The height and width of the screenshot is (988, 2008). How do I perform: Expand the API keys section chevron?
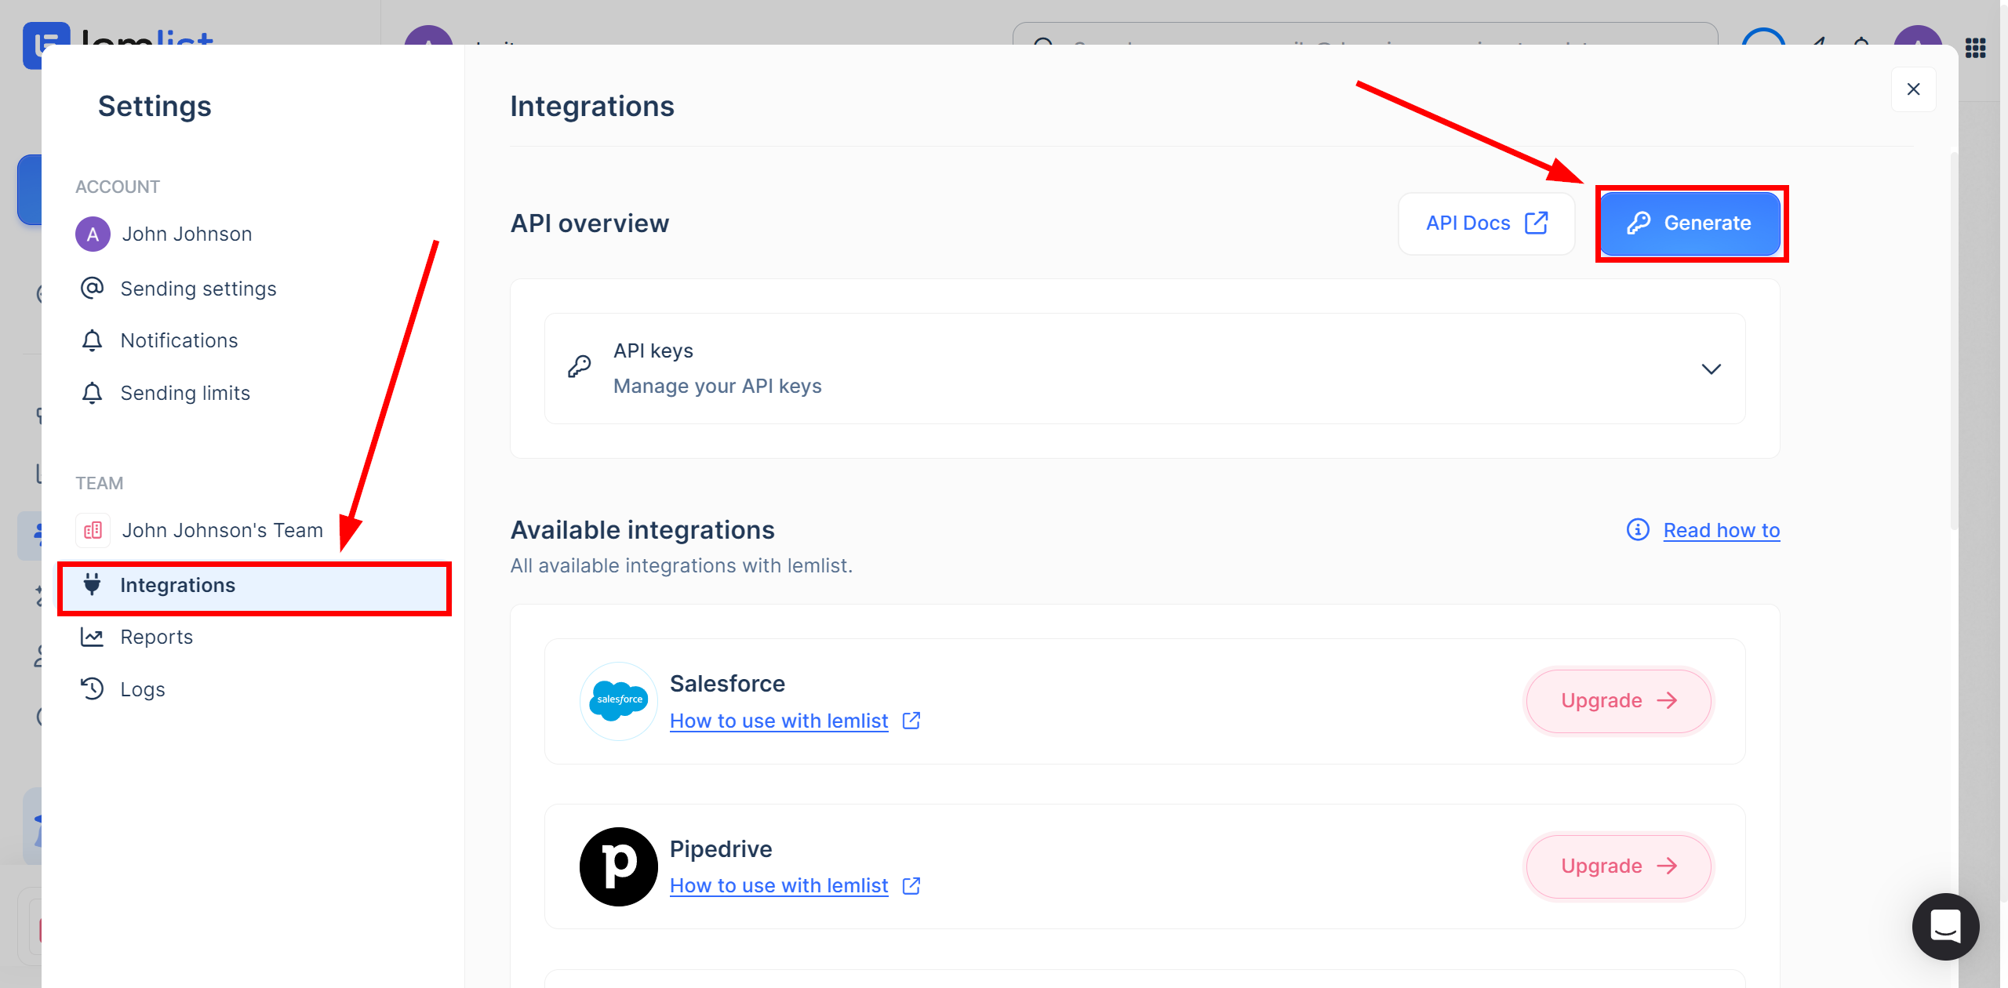[x=1711, y=369]
